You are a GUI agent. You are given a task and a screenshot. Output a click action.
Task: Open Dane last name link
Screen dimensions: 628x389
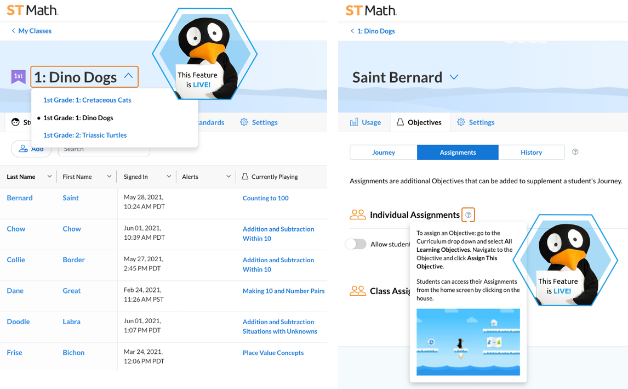click(15, 290)
